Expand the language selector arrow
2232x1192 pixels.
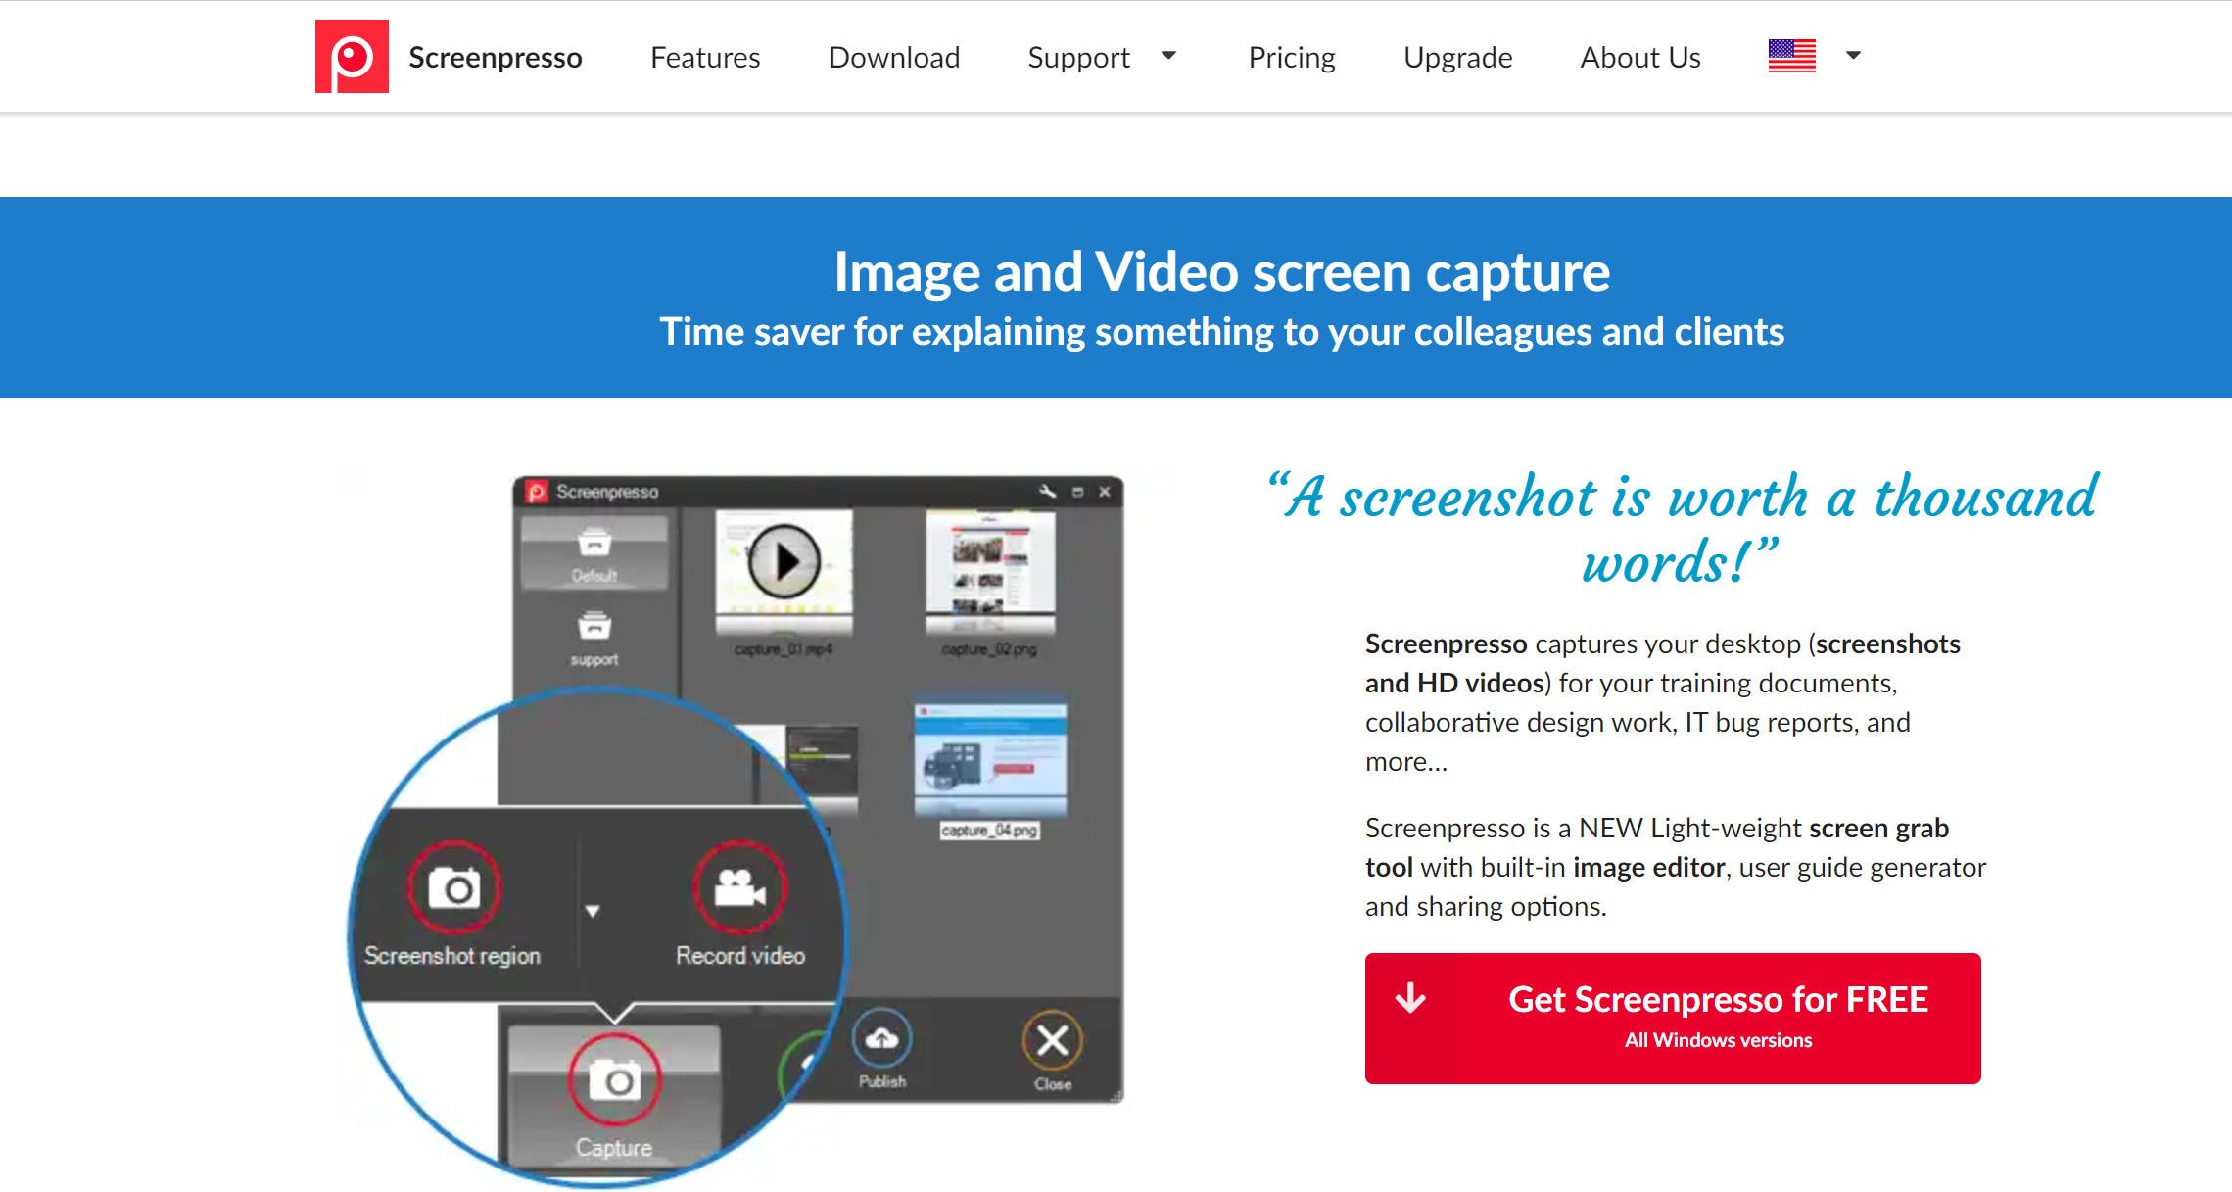1853,56
